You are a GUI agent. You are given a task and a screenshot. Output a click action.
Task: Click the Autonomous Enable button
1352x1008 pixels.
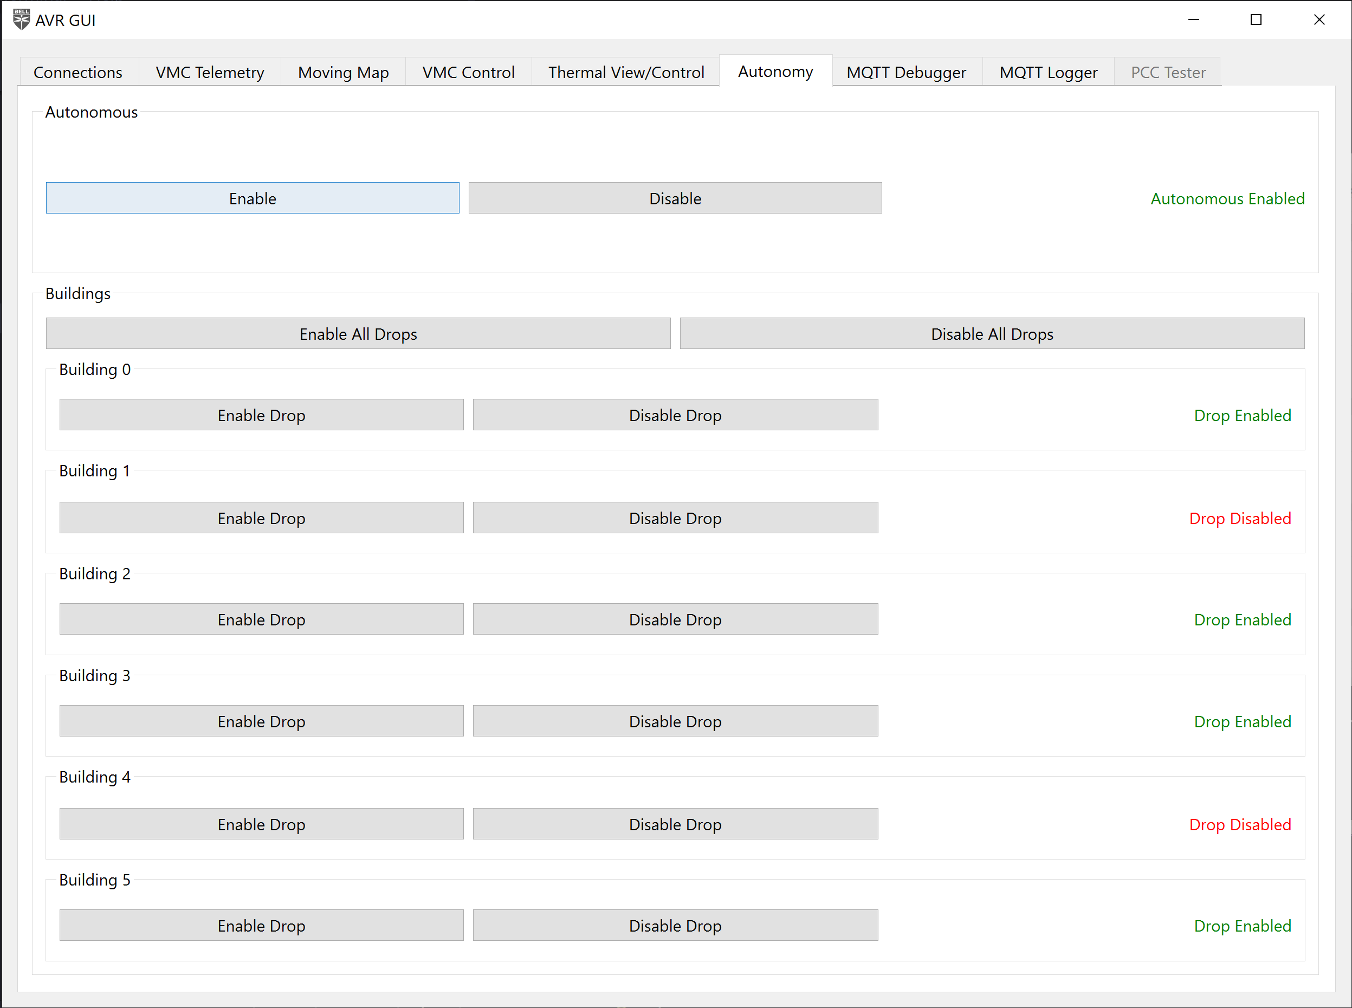click(x=253, y=198)
